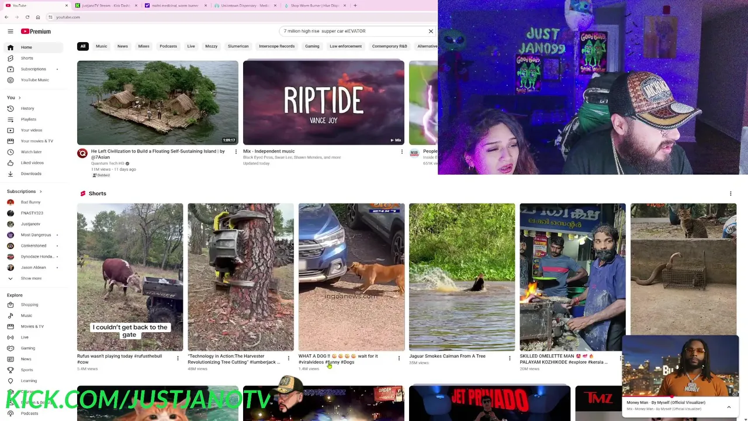Select the Music filter chip
The image size is (748, 421).
point(101,46)
